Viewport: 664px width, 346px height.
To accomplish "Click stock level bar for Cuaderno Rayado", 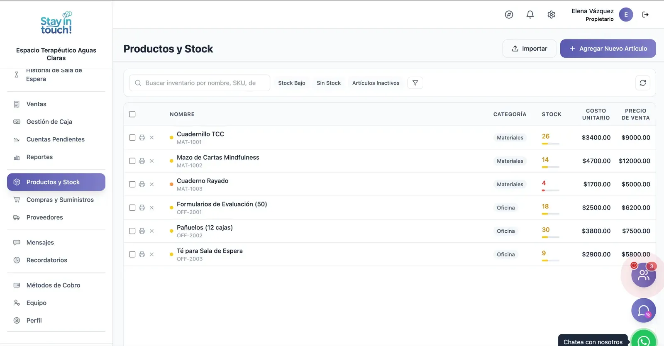I will click(551, 190).
